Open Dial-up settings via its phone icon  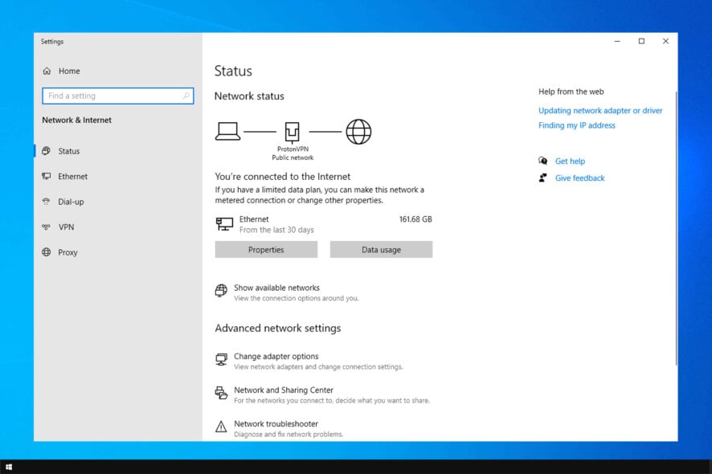click(x=46, y=202)
